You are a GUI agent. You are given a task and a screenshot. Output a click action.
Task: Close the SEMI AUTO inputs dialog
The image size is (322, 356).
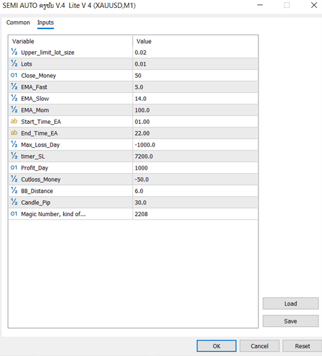point(314,5)
